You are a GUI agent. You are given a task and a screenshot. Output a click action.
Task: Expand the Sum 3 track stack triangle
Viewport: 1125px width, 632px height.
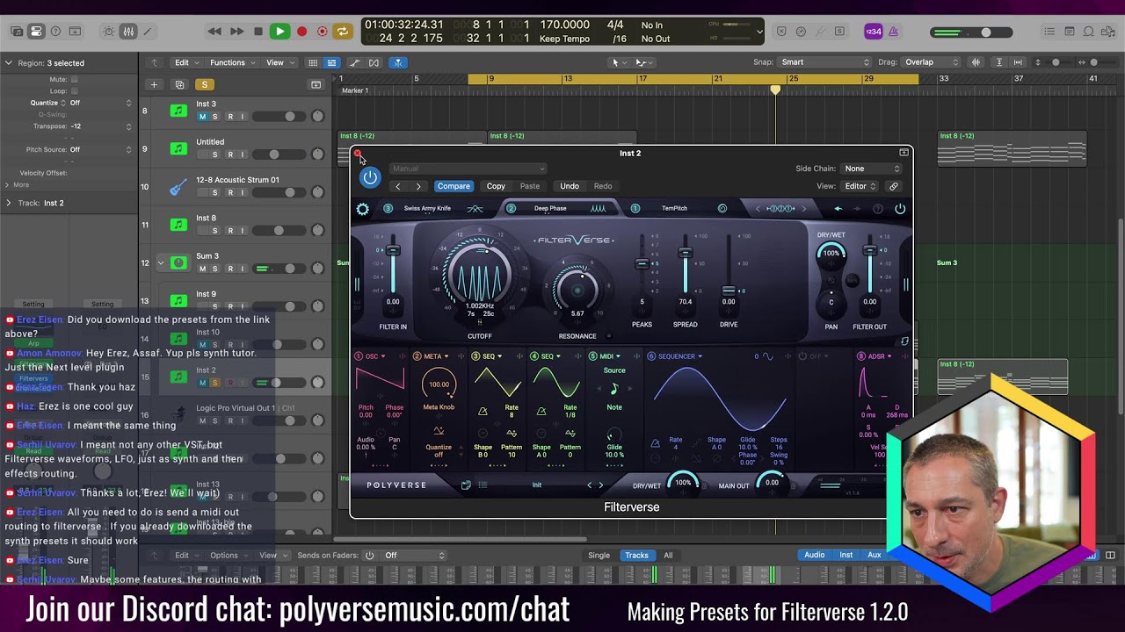[161, 262]
